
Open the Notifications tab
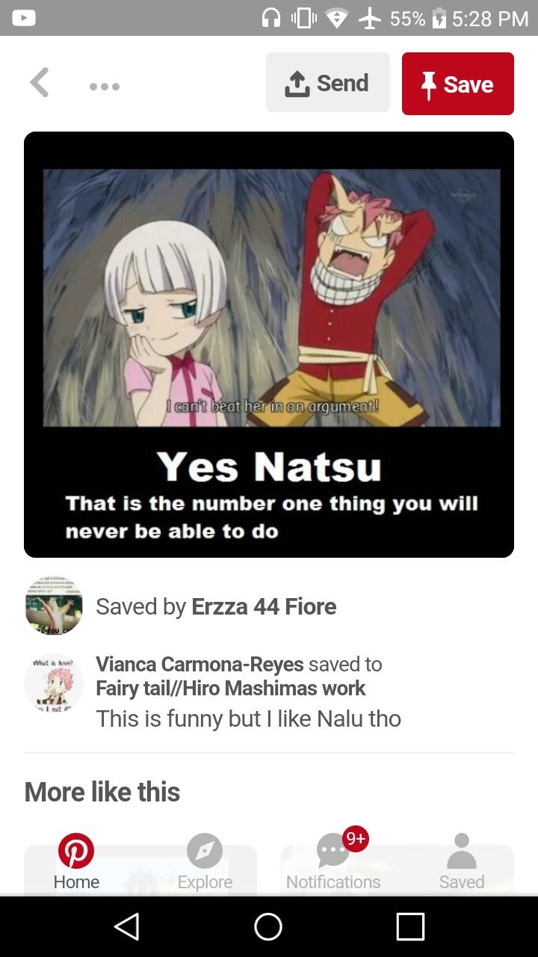[x=333, y=864]
